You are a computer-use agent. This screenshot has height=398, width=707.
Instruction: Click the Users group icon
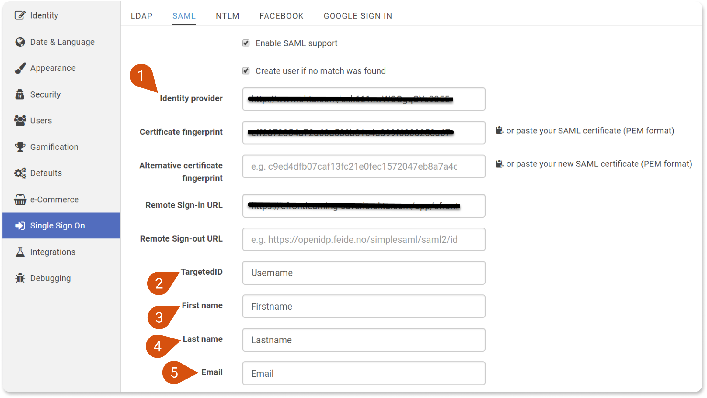pyautogui.click(x=20, y=121)
